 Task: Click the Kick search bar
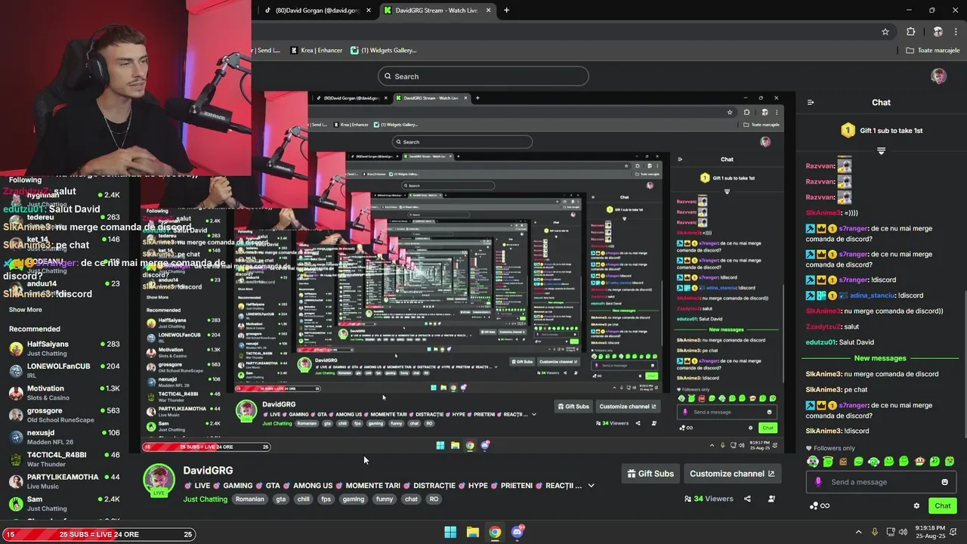click(483, 76)
